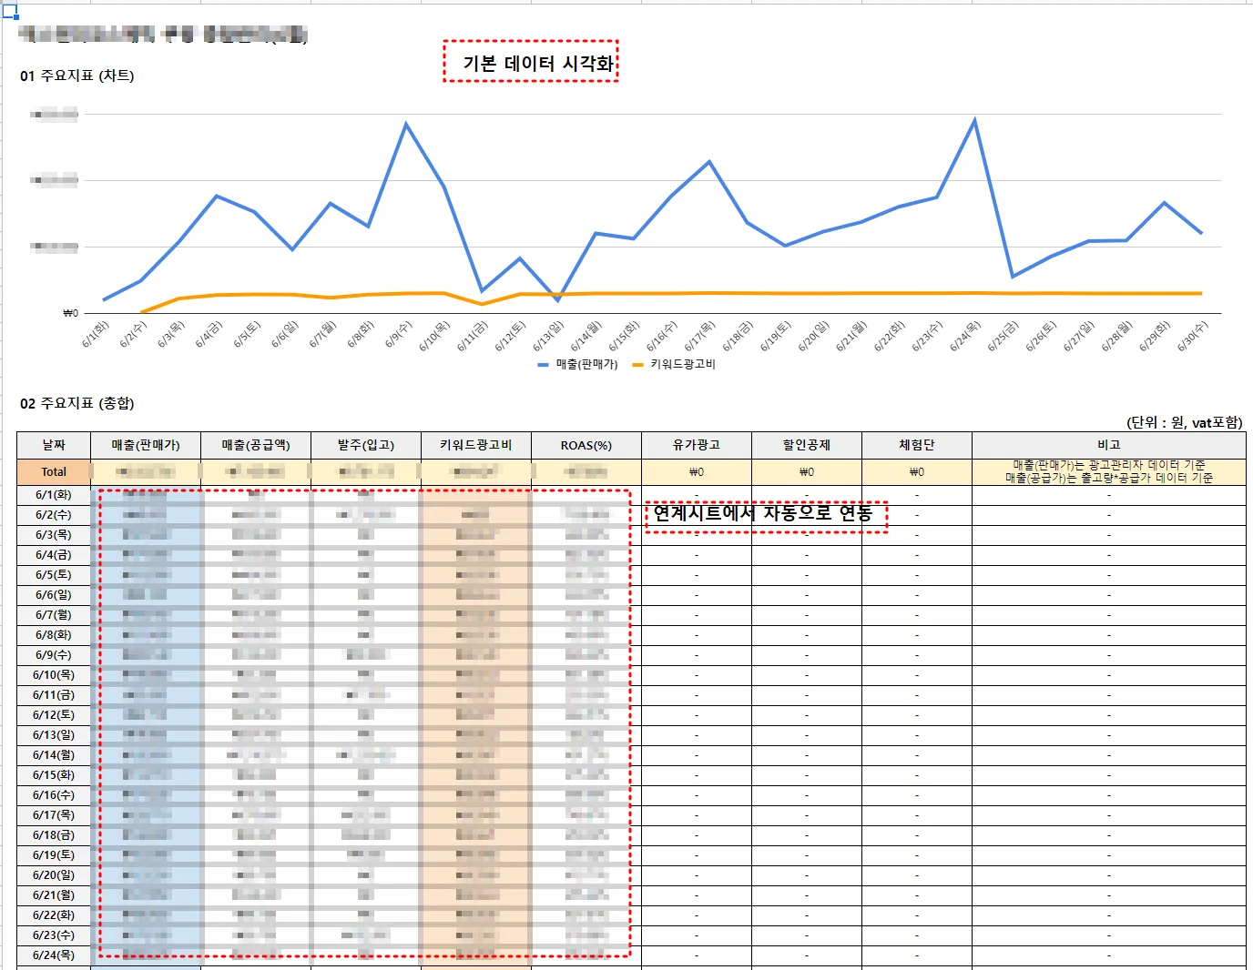Select the 6/10(목) date cell in table
This screenshot has height=970, width=1253.
click(54, 675)
